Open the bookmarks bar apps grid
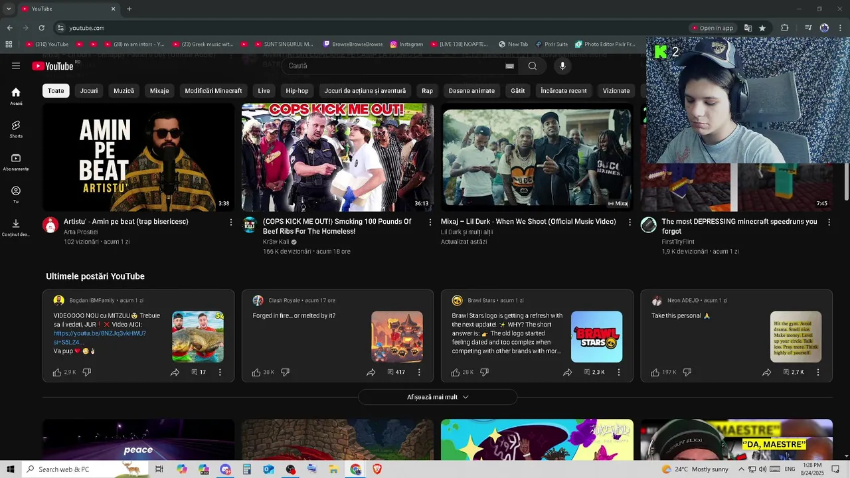The height and width of the screenshot is (478, 850). click(x=9, y=44)
